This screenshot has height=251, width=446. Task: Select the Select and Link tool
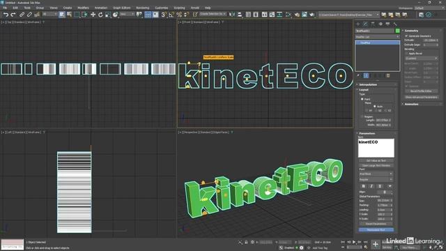22,15
